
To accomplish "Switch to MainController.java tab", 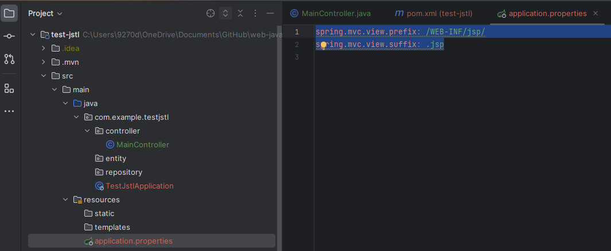I will tap(330, 13).
